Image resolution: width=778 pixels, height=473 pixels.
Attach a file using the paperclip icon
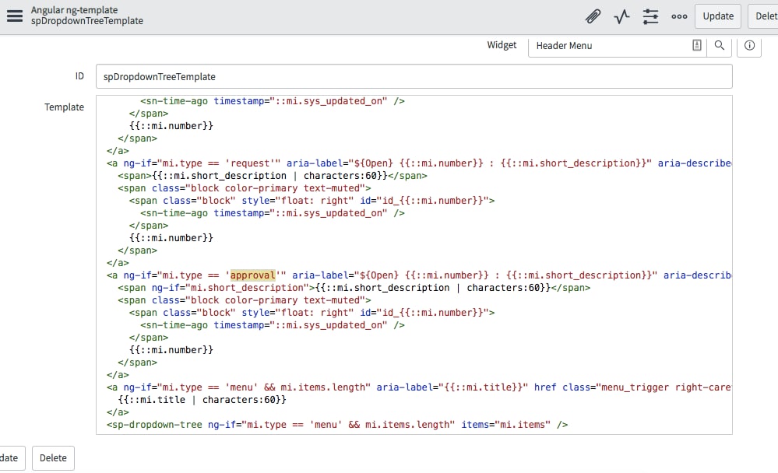click(x=593, y=16)
